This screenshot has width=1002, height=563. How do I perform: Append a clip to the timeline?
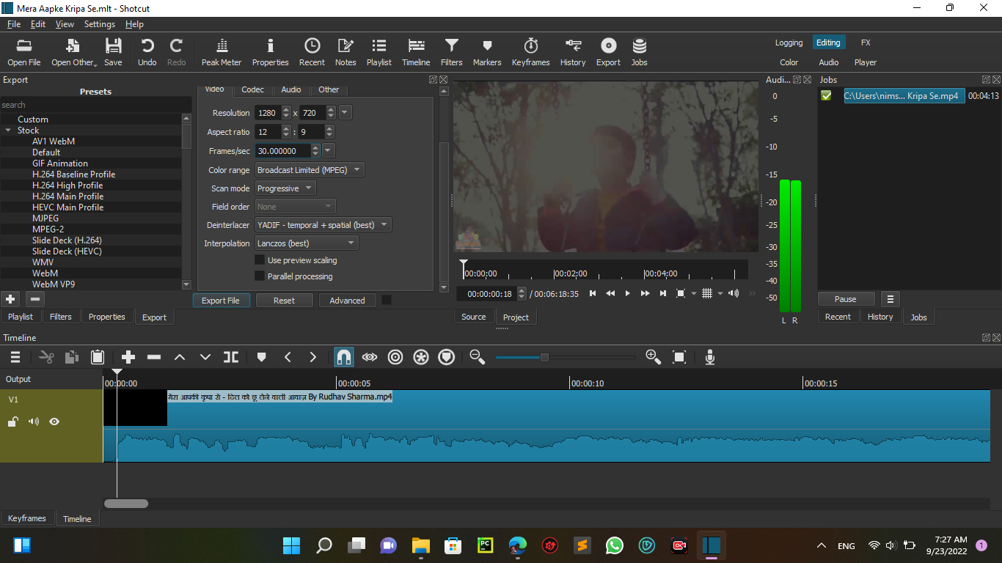pos(128,357)
